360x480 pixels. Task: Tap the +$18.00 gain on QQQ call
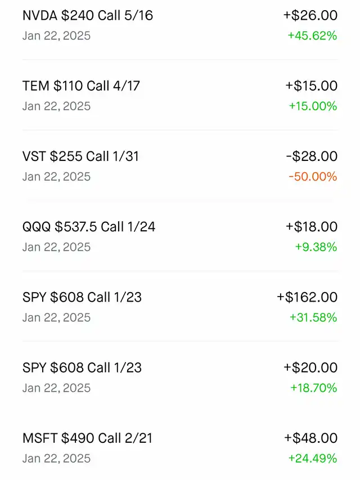(311, 227)
